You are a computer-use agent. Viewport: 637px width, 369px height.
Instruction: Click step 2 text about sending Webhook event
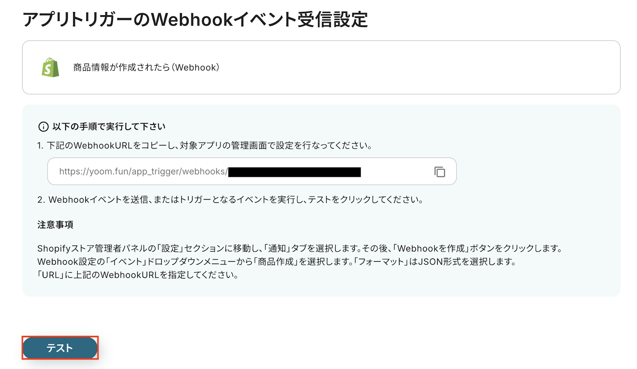point(230,199)
